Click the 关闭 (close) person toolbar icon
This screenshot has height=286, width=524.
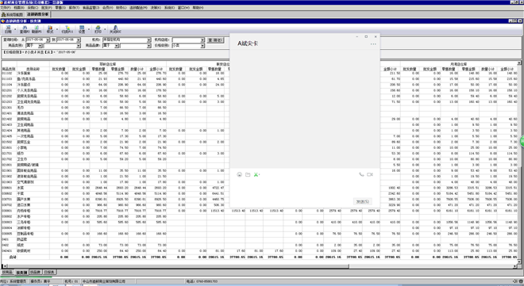click(115, 29)
